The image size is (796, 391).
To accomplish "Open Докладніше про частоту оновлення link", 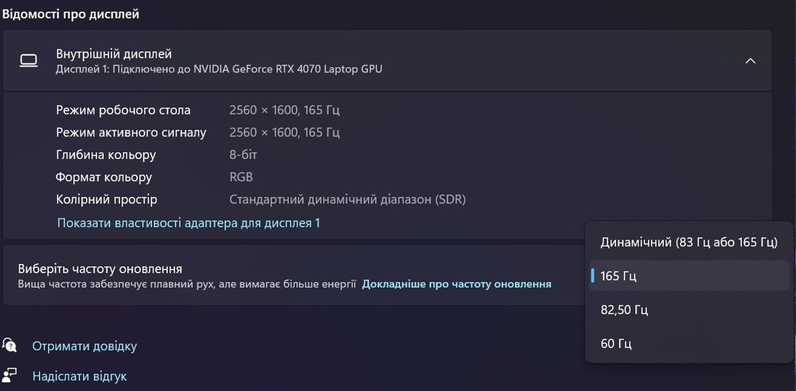I will pyautogui.click(x=456, y=284).
